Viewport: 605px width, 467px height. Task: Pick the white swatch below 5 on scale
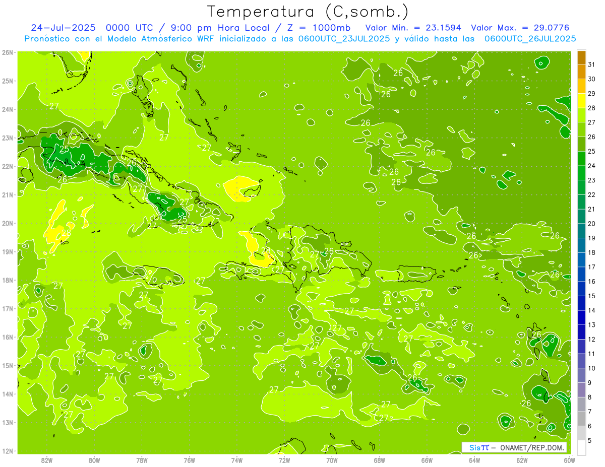(x=581, y=447)
